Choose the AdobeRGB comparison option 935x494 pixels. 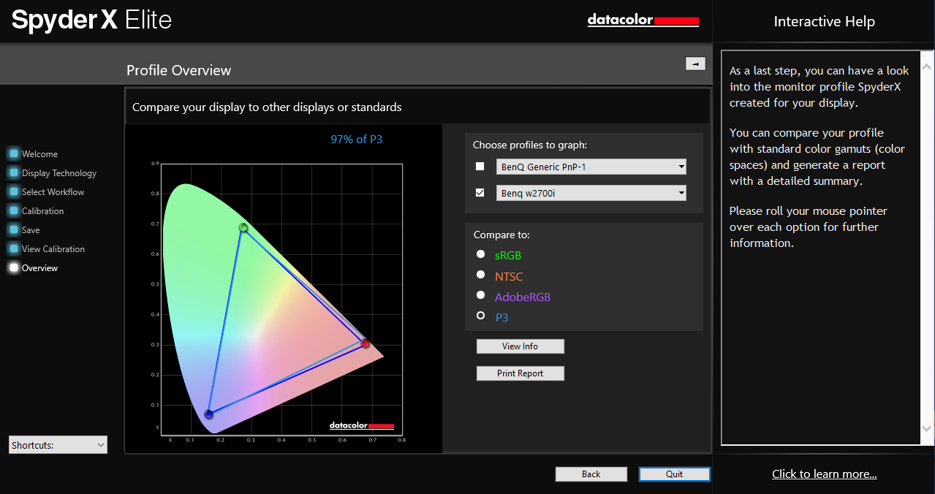(x=480, y=295)
